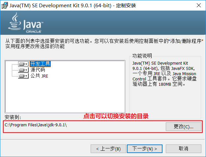
Task: Select the 公共 JRE tree item
Action: point(39,76)
